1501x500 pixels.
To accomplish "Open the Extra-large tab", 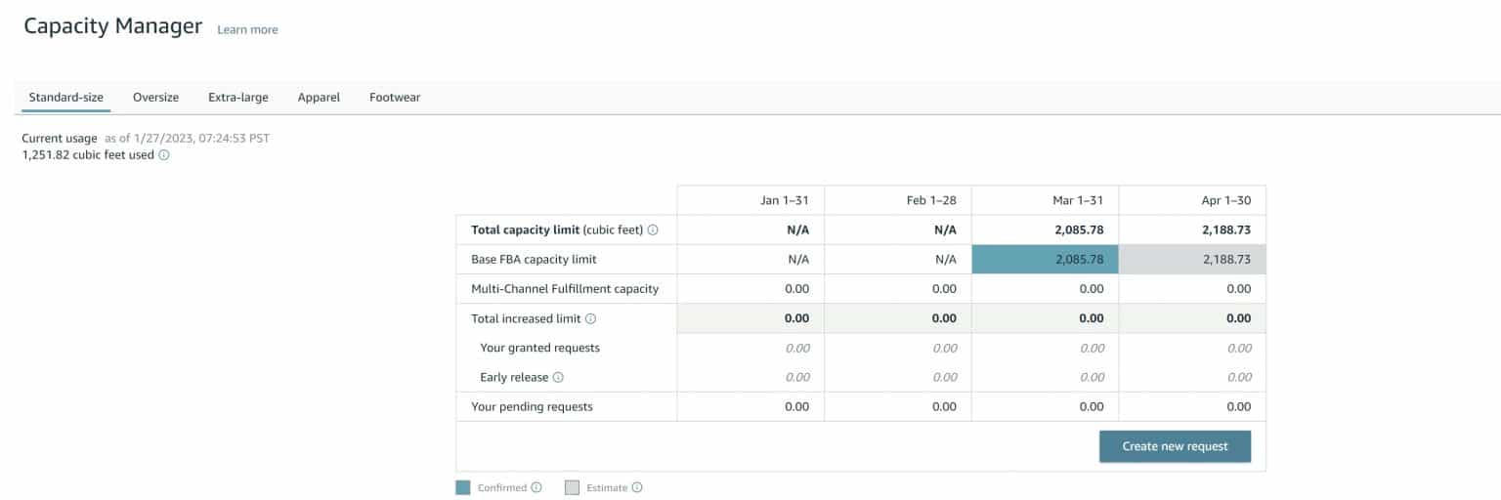I will pos(237,98).
